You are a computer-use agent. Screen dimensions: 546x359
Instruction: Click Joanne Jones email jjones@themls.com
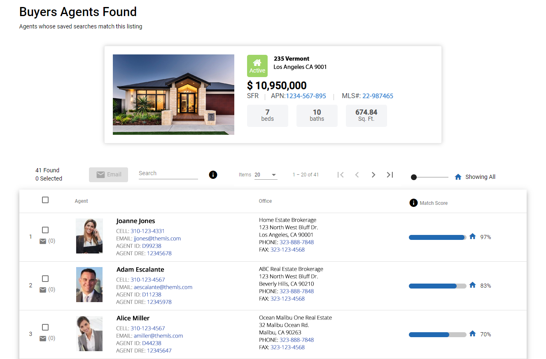(x=157, y=239)
